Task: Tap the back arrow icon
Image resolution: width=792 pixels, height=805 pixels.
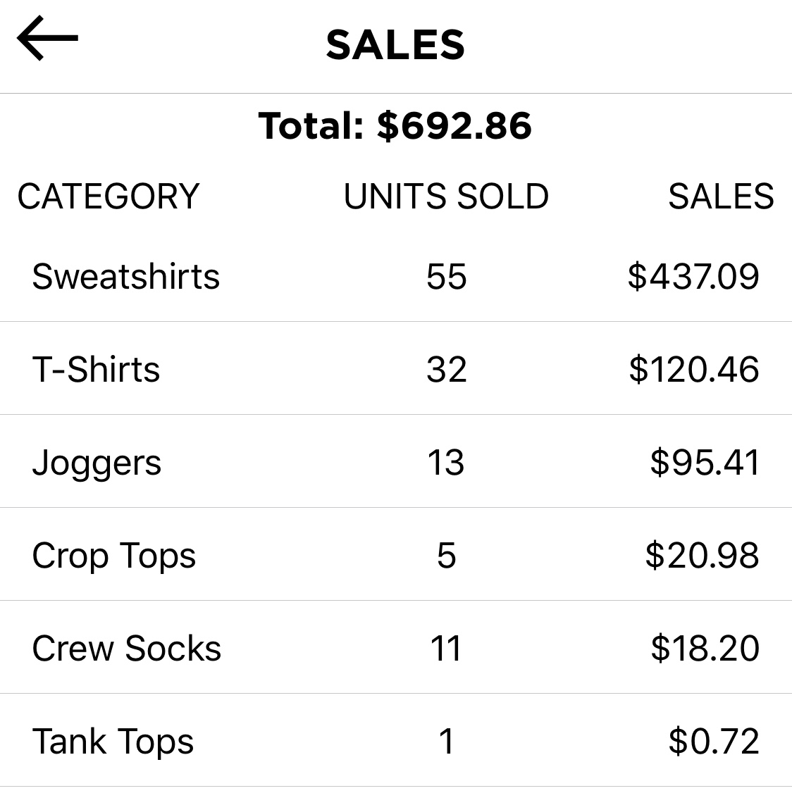Action: (x=47, y=39)
